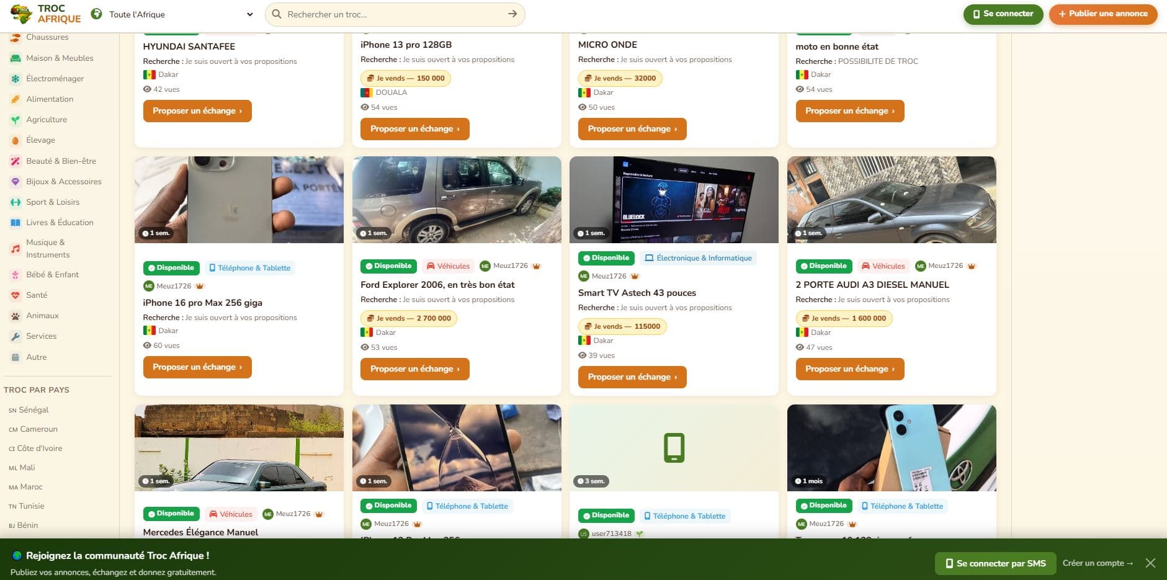
Task: Click the magnifier icon in search bar
Action: pos(277,14)
